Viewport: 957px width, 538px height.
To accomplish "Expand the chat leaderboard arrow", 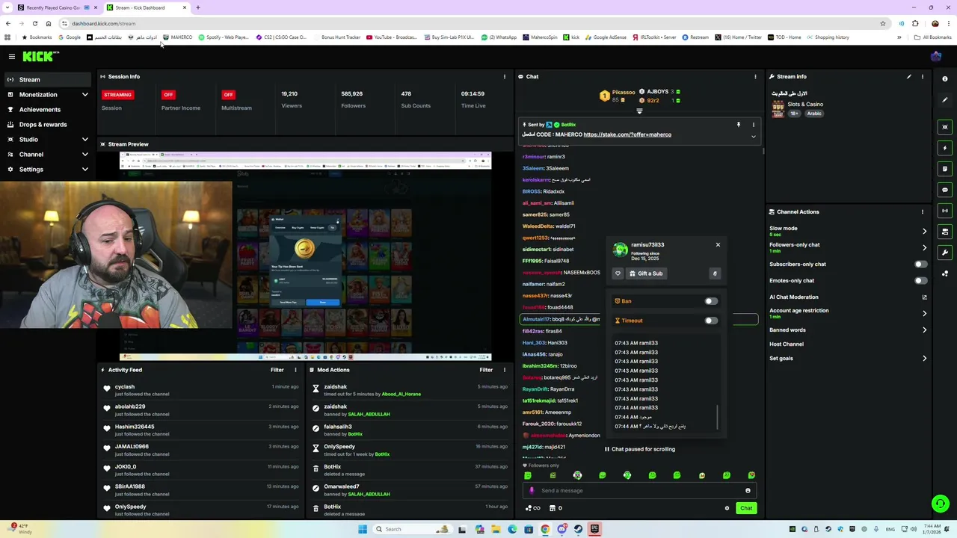I will [x=639, y=111].
